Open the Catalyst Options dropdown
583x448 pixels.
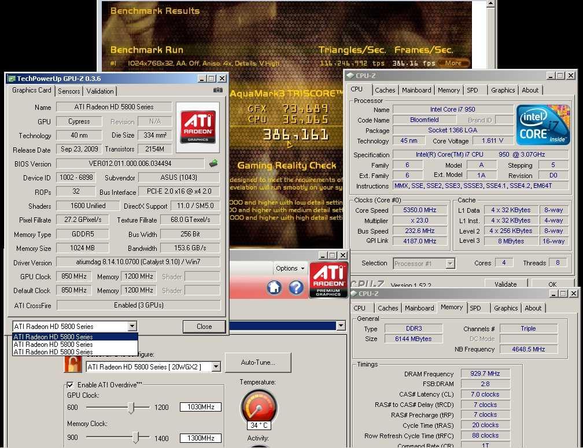click(x=290, y=268)
